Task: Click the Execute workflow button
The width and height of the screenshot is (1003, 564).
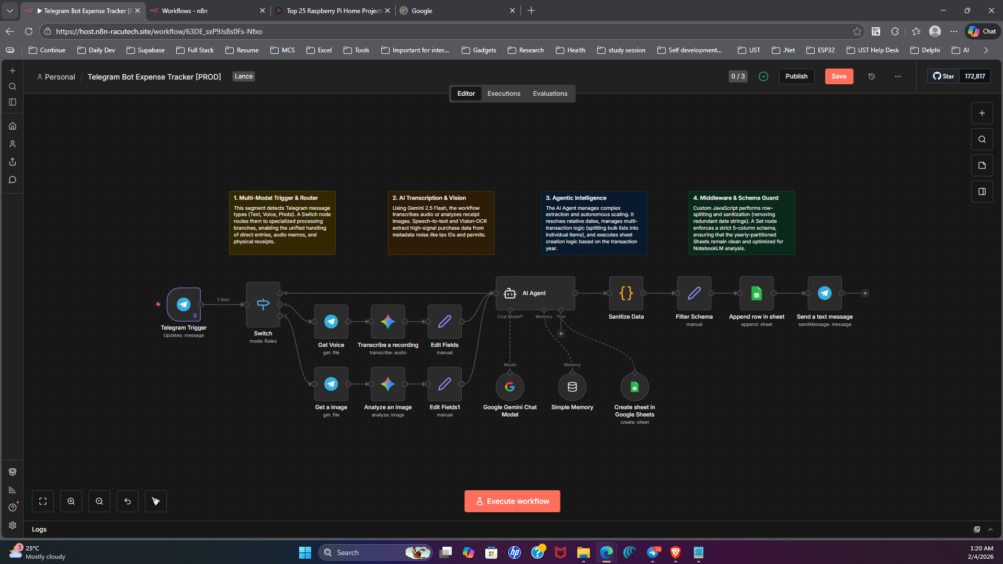Action: [512, 501]
